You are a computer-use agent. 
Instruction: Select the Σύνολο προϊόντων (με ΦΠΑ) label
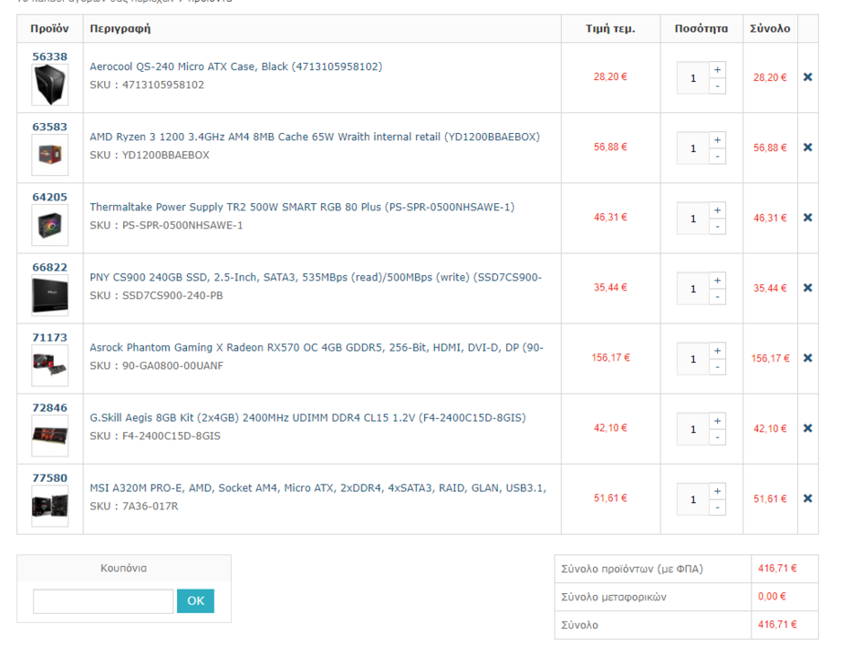[632, 569]
